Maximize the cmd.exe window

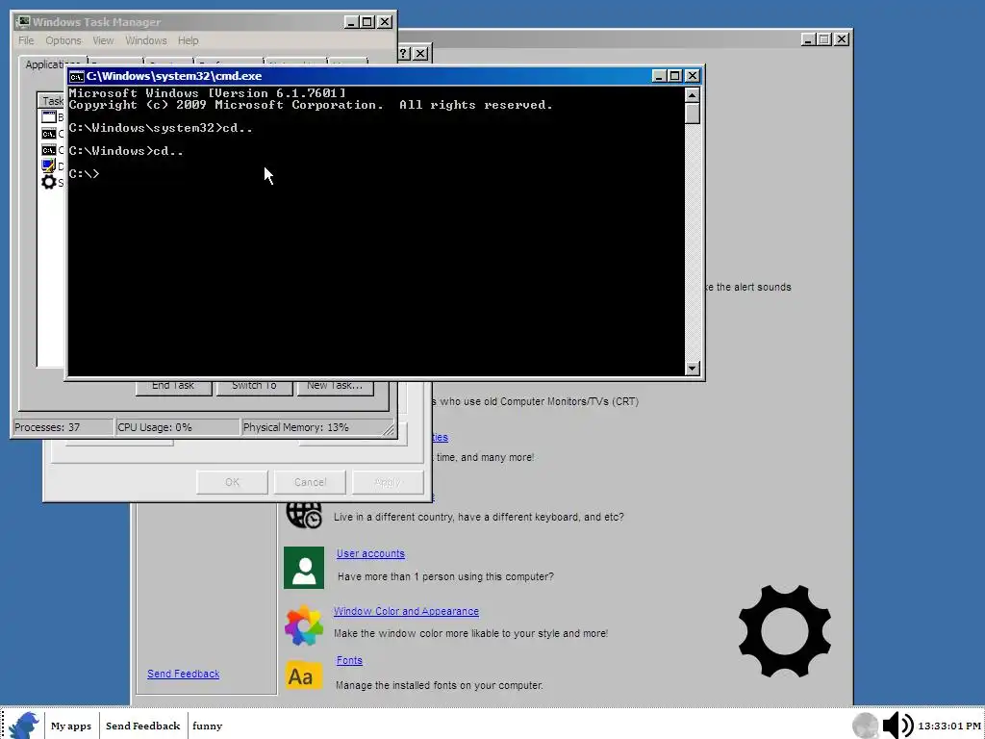pyautogui.click(x=674, y=76)
